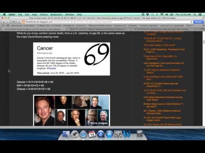The width and height of the screenshot is (205, 153).
Task: Open Spotlight search magnifier
Action: pyautogui.click(x=195, y=14)
